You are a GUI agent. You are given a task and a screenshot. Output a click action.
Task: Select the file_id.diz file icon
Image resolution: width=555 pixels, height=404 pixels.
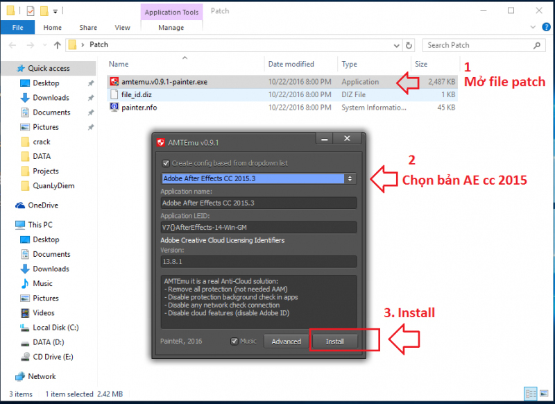[114, 94]
